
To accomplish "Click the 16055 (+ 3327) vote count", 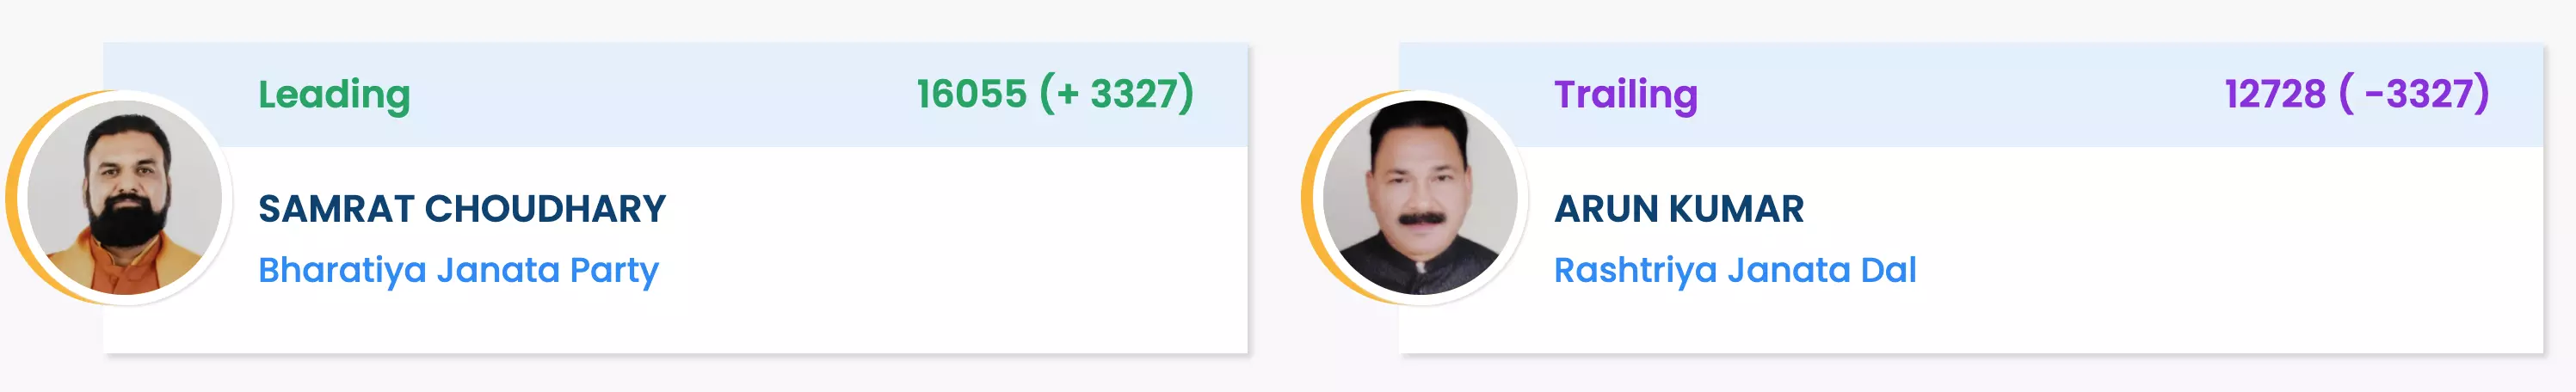I will (x=1055, y=94).
